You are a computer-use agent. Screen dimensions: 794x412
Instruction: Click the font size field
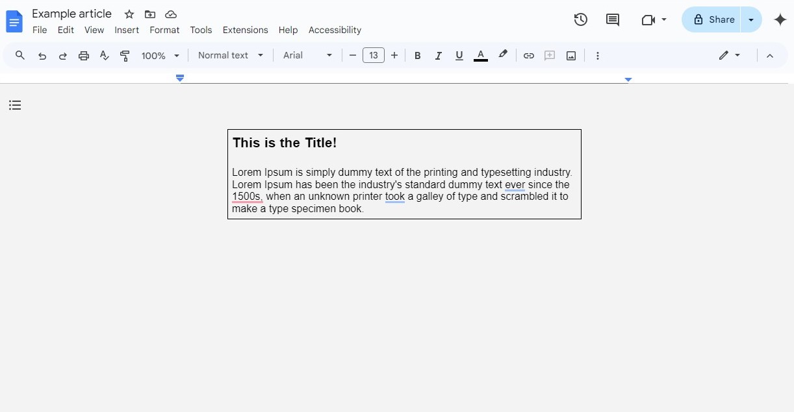tap(374, 55)
